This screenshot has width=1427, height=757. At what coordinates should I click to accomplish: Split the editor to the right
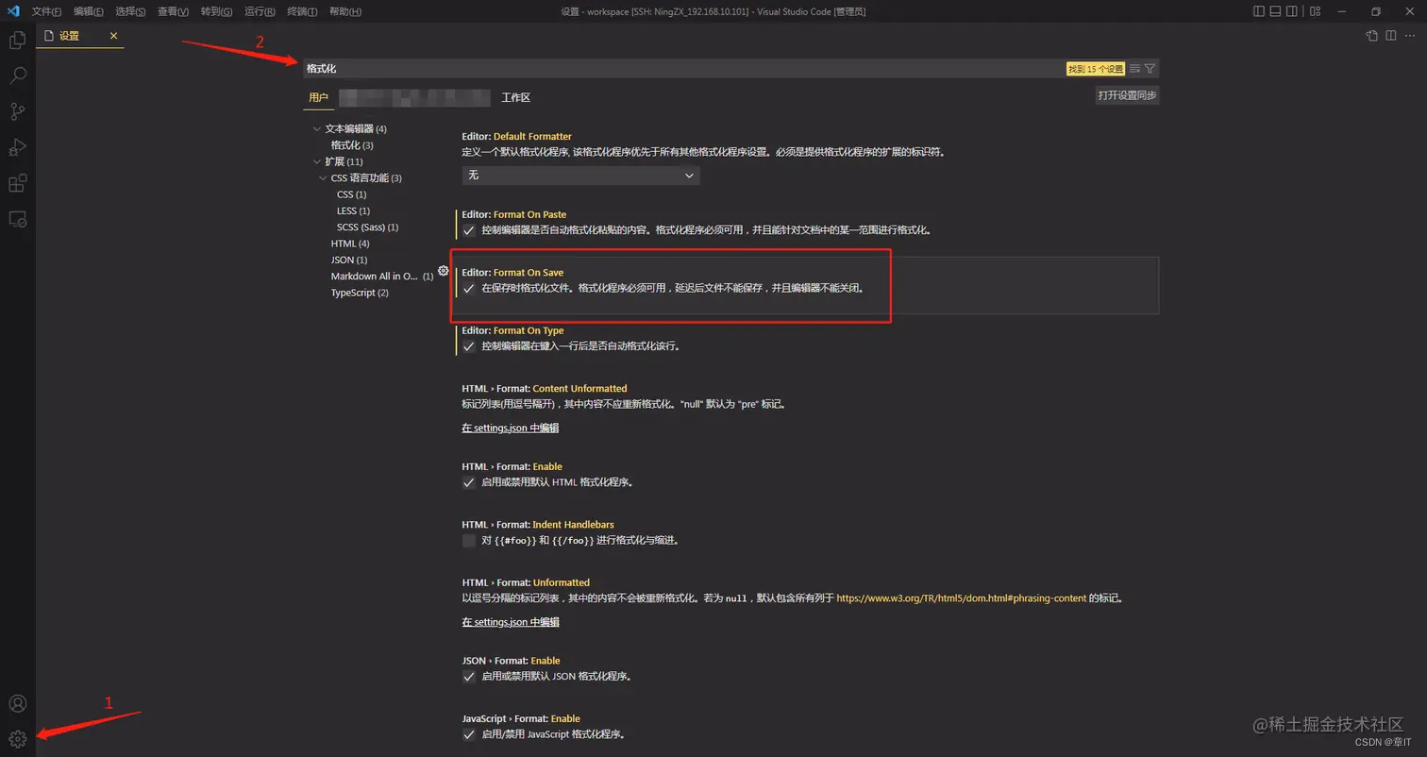(1391, 36)
